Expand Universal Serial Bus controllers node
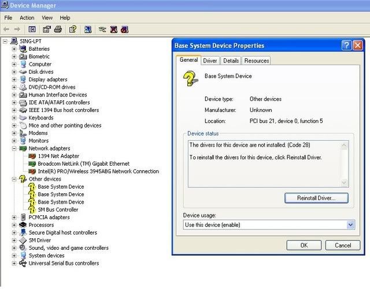 pos(14,263)
